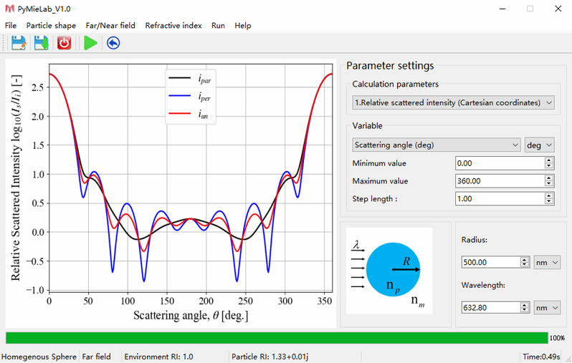The image size is (572, 363).
Task: Expand the Calculation parameters dropdown
Action: pyautogui.click(x=453, y=103)
